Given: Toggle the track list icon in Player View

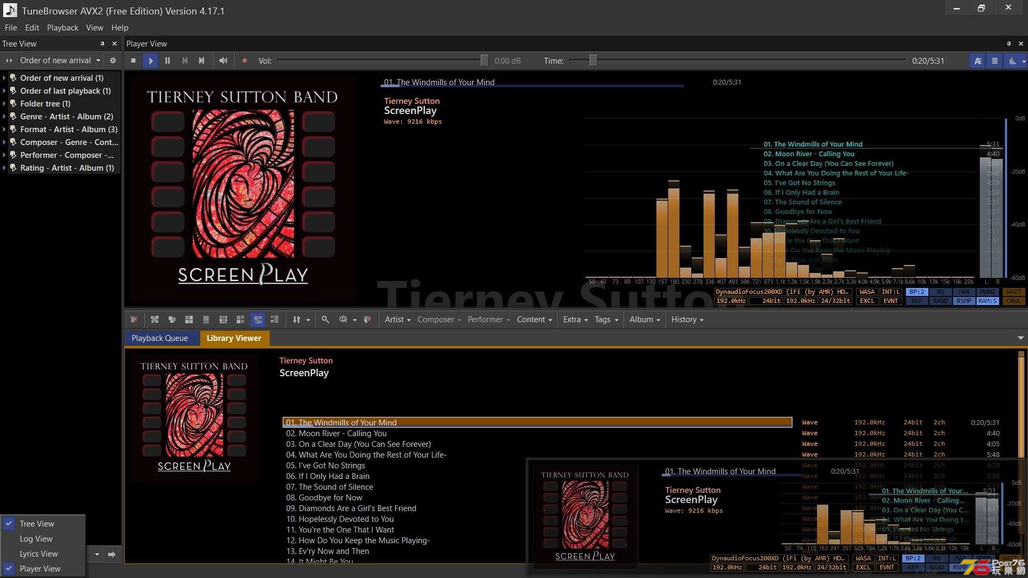Looking at the screenshot, I should [x=995, y=61].
